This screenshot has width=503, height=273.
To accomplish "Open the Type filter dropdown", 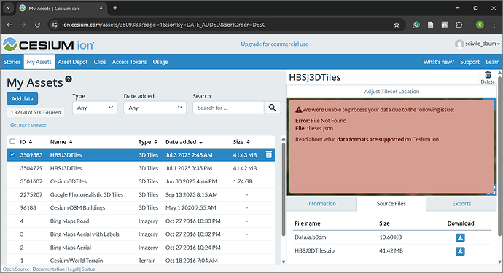I will [x=95, y=108].
